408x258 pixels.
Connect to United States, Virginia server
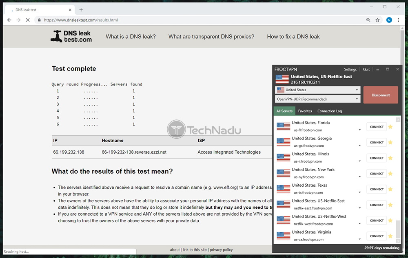(x=377, y=236)
